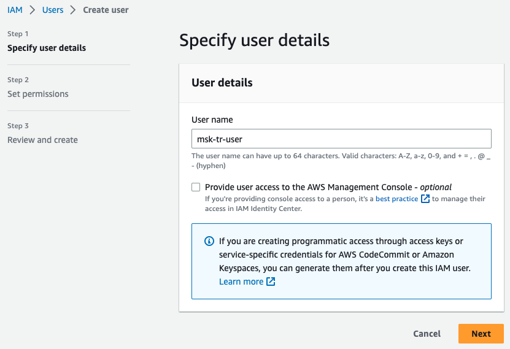
Task: Open the best practice link
Action: tap(396, 199)
